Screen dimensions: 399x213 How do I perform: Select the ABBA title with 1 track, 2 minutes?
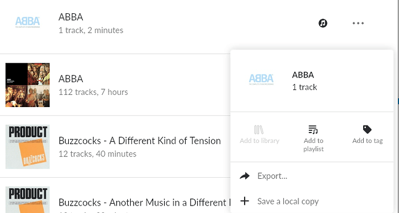pos(71,17)
